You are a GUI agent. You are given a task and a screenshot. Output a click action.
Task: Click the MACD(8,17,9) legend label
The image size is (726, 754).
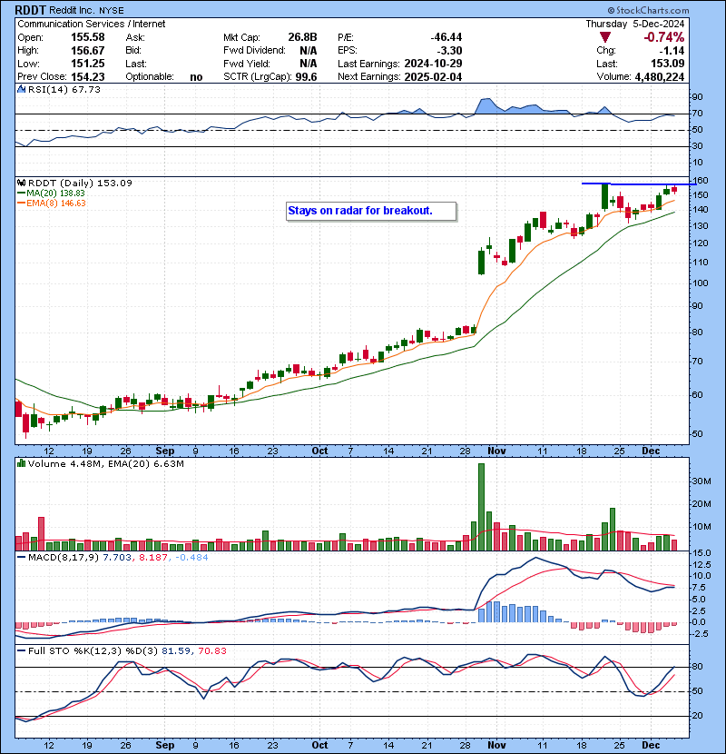tap(64, 558)
